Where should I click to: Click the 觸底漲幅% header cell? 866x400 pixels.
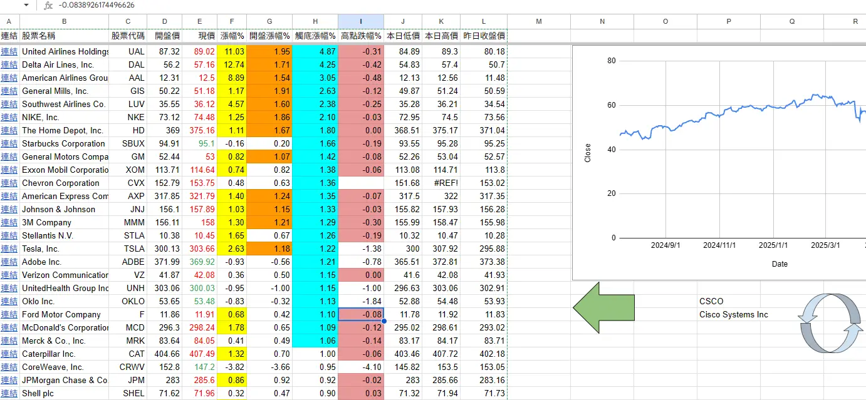pyautogui.click(x=315, y=36)
